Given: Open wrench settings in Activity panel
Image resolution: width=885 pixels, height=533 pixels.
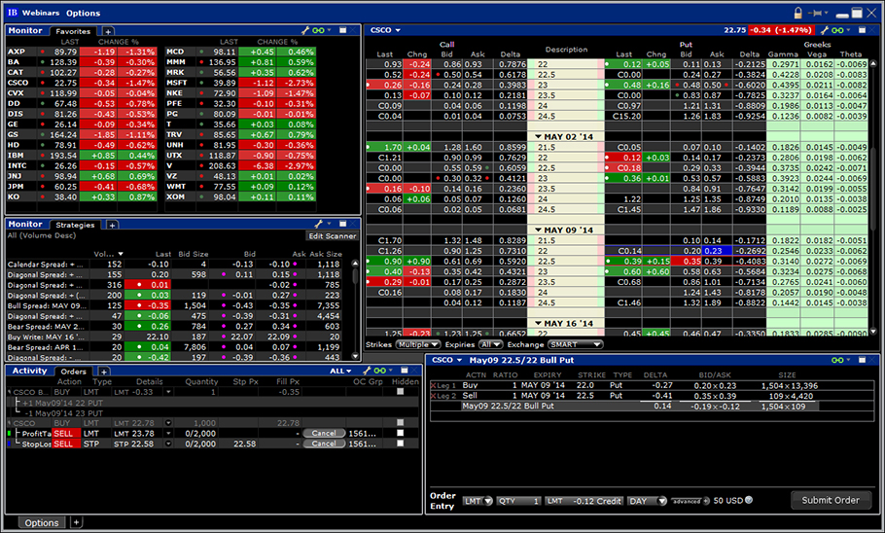Looking at the screenshot, I should tap(367, 371).
